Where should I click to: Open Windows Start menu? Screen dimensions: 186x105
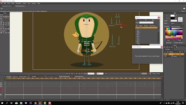click(2, 103)
